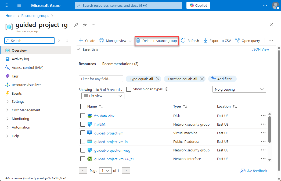Open the ftp-data-disk resource
The width and height of the screenshot is (281, 181).
click(104, 116)
